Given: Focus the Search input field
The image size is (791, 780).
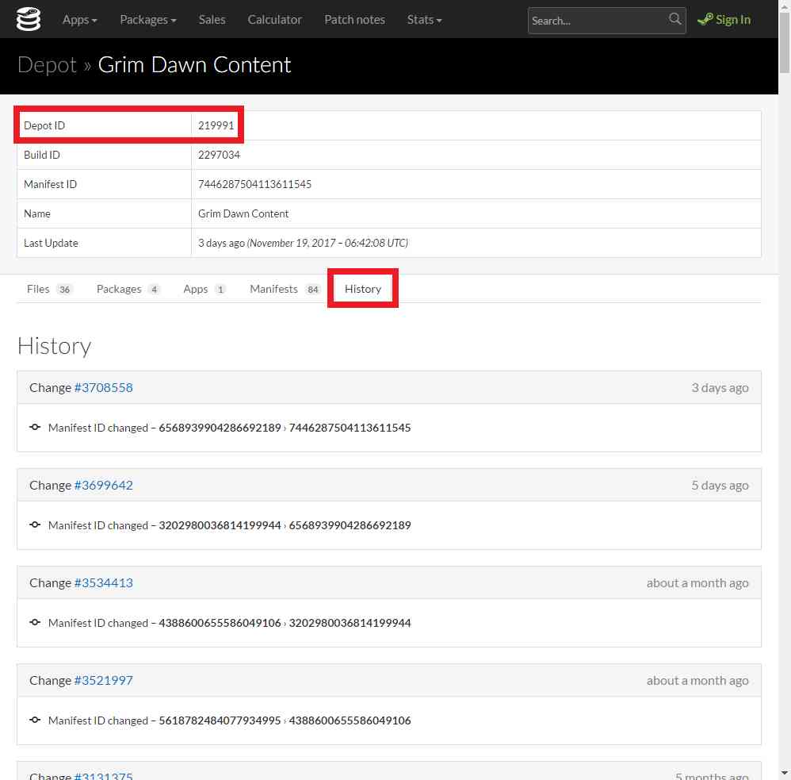Looking at the screenshot, I should point(596,21).
